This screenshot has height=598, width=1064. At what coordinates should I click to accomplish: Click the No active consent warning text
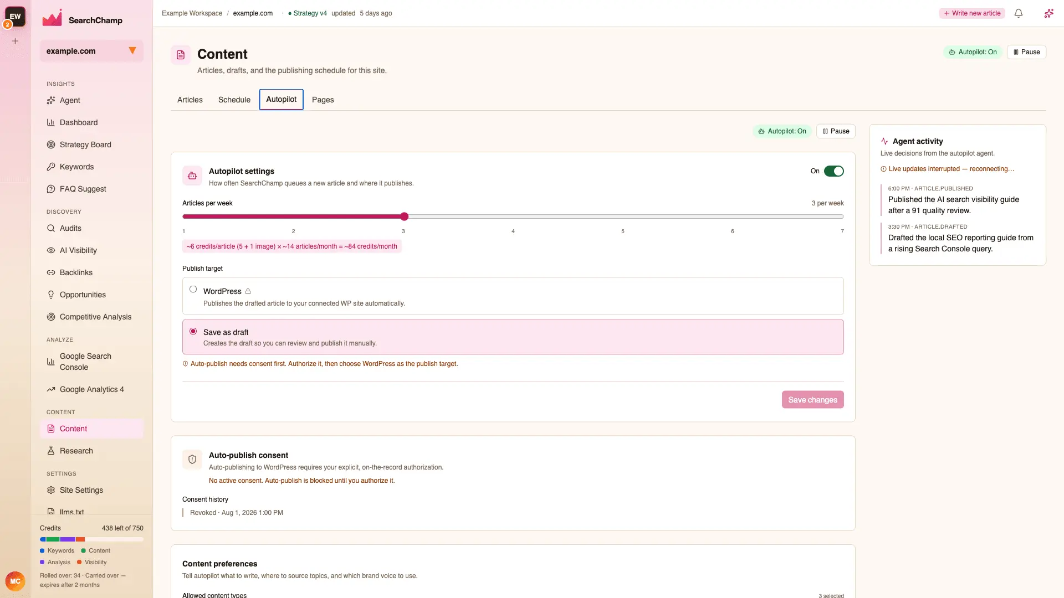tap(302, 481)
